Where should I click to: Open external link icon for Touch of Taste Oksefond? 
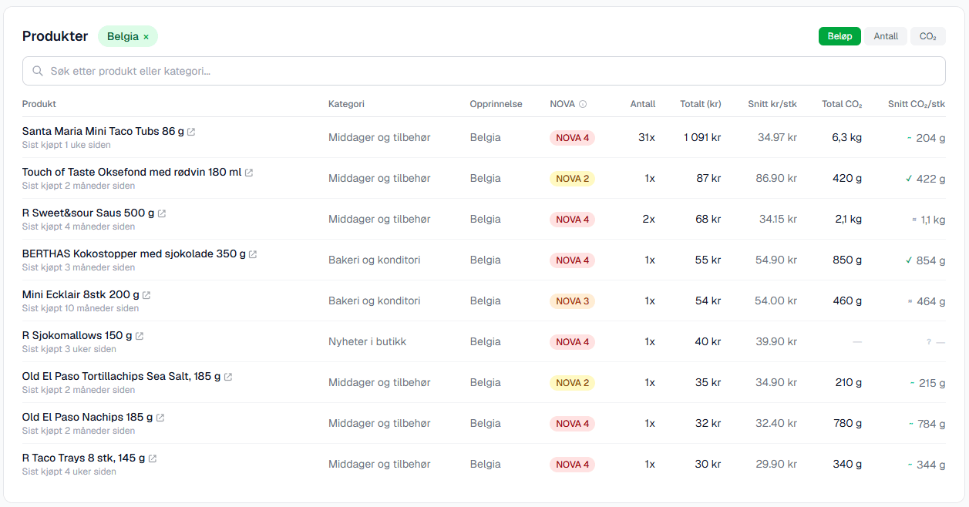(x=249, y=173)
